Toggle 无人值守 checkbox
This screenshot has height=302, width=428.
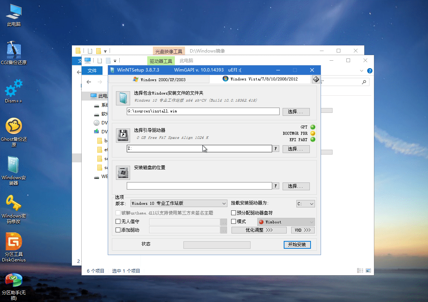118,222
